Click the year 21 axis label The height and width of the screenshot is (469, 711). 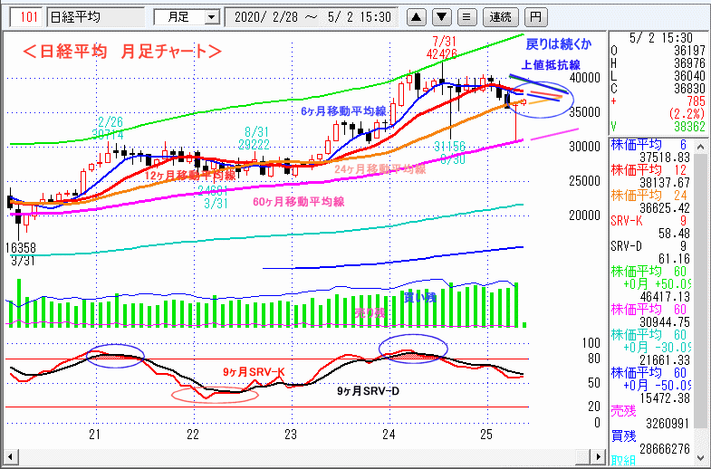pos(94,435)
